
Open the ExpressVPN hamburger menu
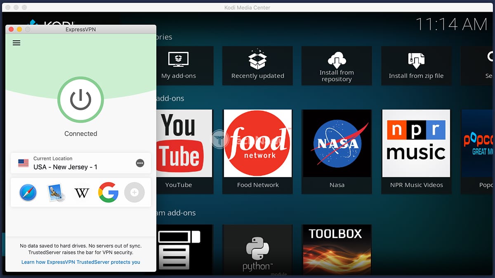(16, 43)
